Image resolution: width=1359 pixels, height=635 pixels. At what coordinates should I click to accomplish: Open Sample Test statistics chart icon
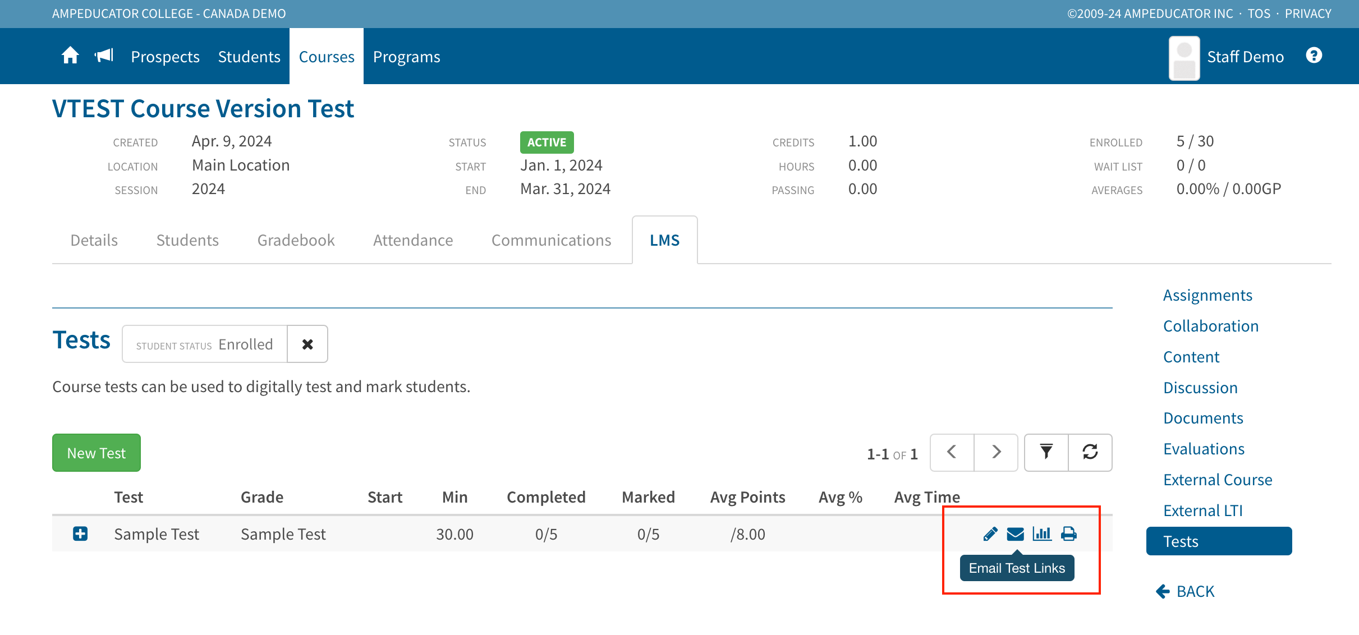(1042, 533)
